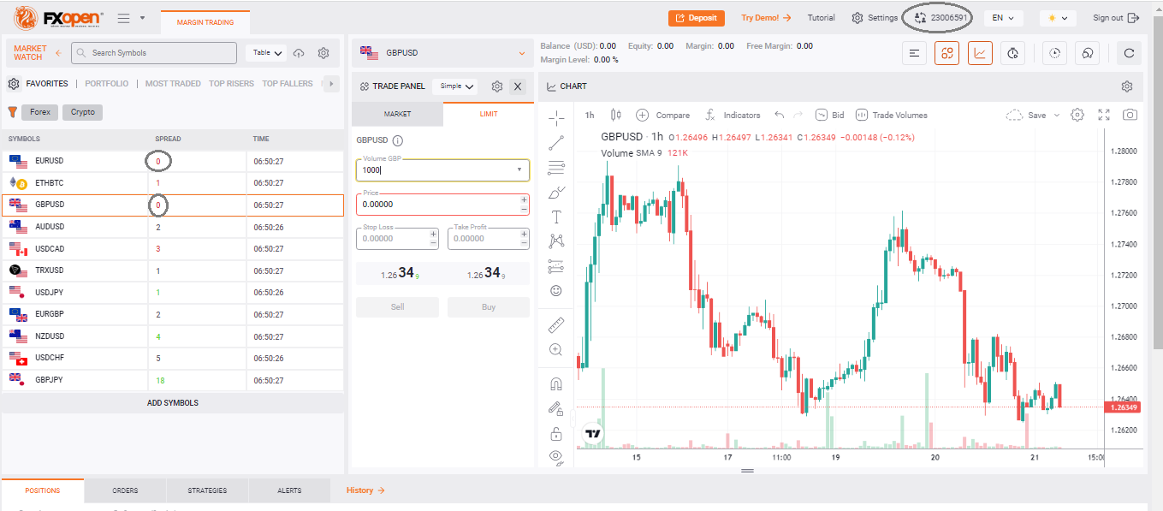Image resolution: width=1163 pixels, height=511 pixels.
Task: Filter symbols by Forex
Action: (x=40, y=112)
